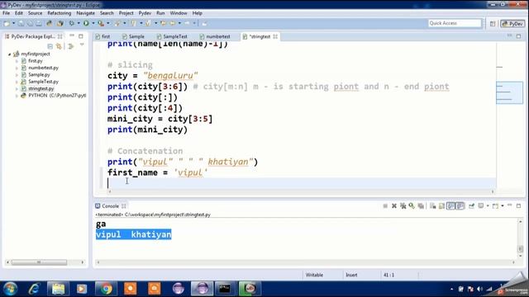This screenshot has width=529, height=297.
Task: Maximize the Console view
Action: pos(518,205)
